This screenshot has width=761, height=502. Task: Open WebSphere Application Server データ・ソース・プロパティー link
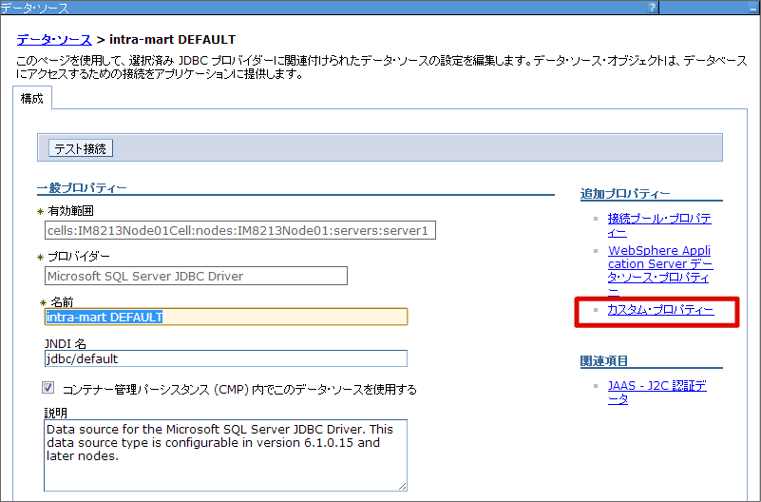point(659,271)
